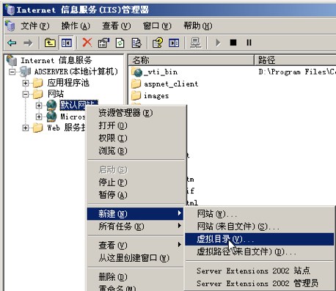Select ADSERVER(本地计算机) in tree
Viewport: 336px width, 291px height.
click(76, 72)
